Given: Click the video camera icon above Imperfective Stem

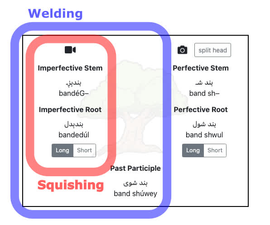Looking at the screenshot, I should point(70,50).
